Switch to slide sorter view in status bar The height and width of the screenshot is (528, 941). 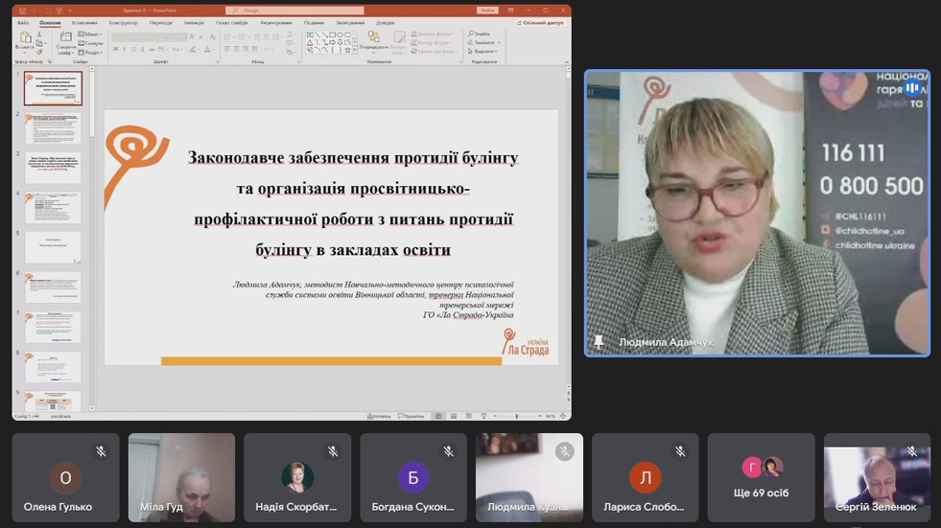pyautogui.click(x=454, y=416)
